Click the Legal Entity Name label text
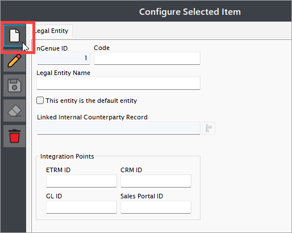Image resolution: width=292 pixels, height=233 pixels. (x=63, y=73)
